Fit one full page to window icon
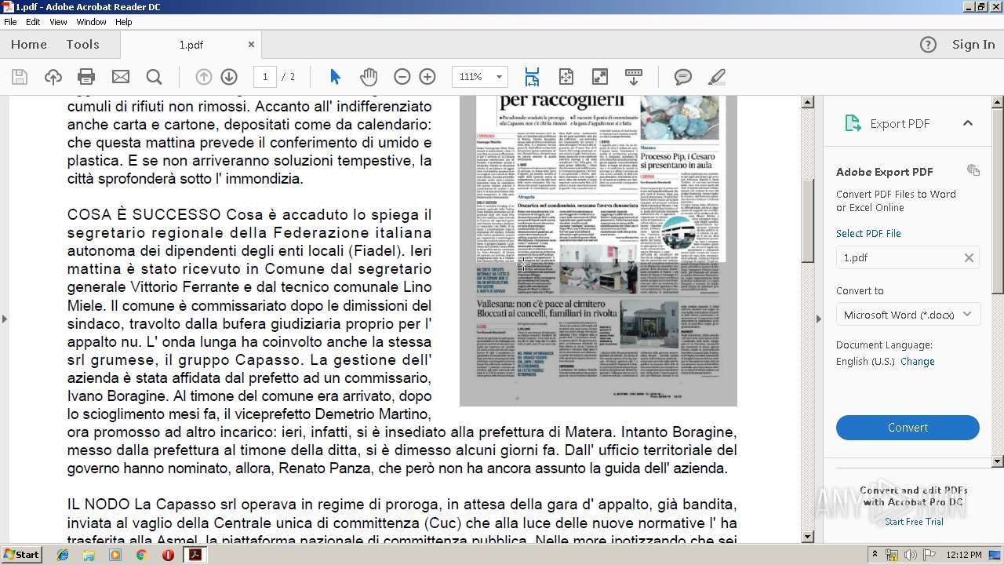This screenshot has height=565, width=1004. point(566,77)
